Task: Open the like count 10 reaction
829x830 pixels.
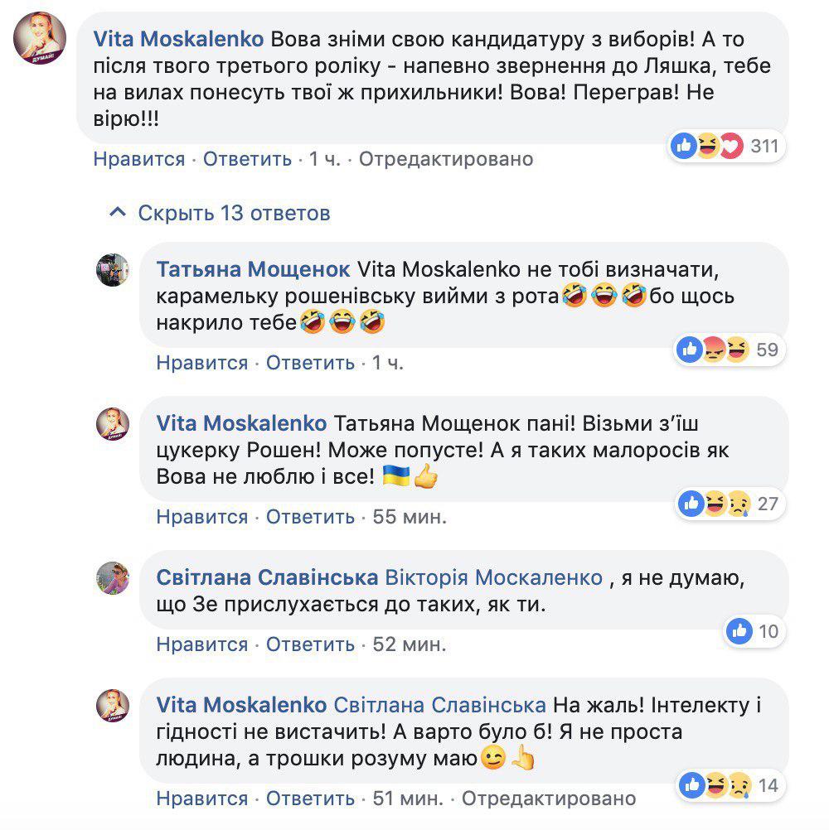Action: 754,631
